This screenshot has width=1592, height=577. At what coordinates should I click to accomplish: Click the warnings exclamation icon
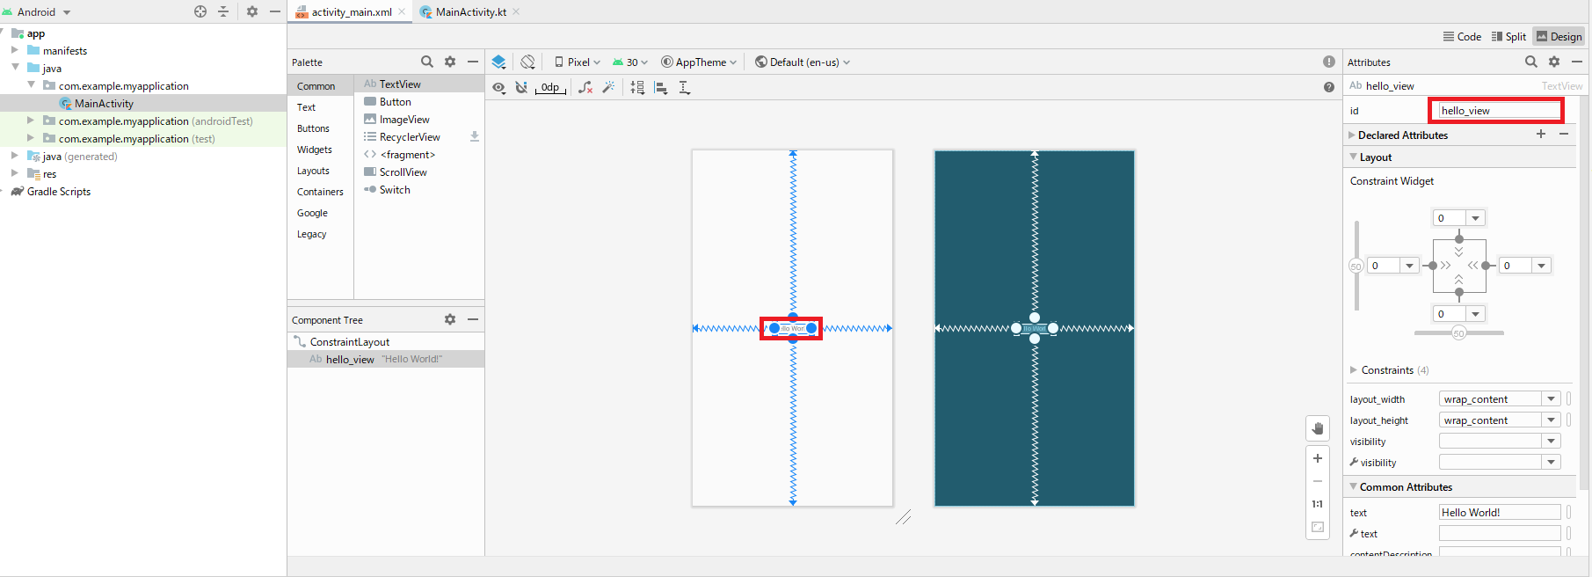1329,62
